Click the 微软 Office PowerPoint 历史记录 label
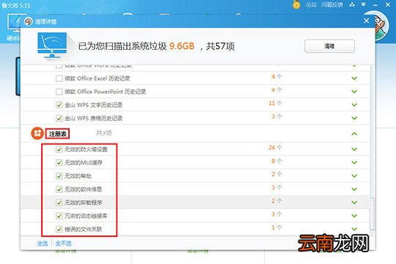Screen dimensions: 396x264 point(106,92)
